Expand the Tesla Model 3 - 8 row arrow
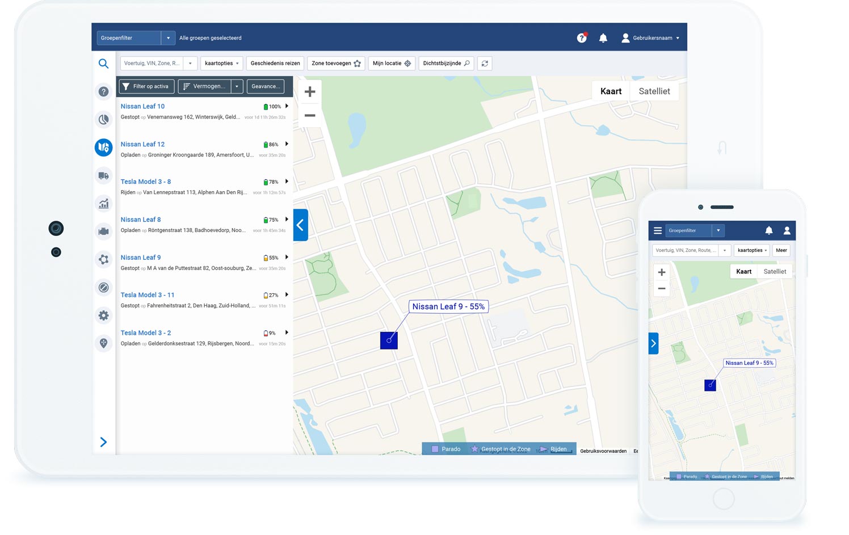The height and width of the screenshot is (535, 849). pos(287,182)
